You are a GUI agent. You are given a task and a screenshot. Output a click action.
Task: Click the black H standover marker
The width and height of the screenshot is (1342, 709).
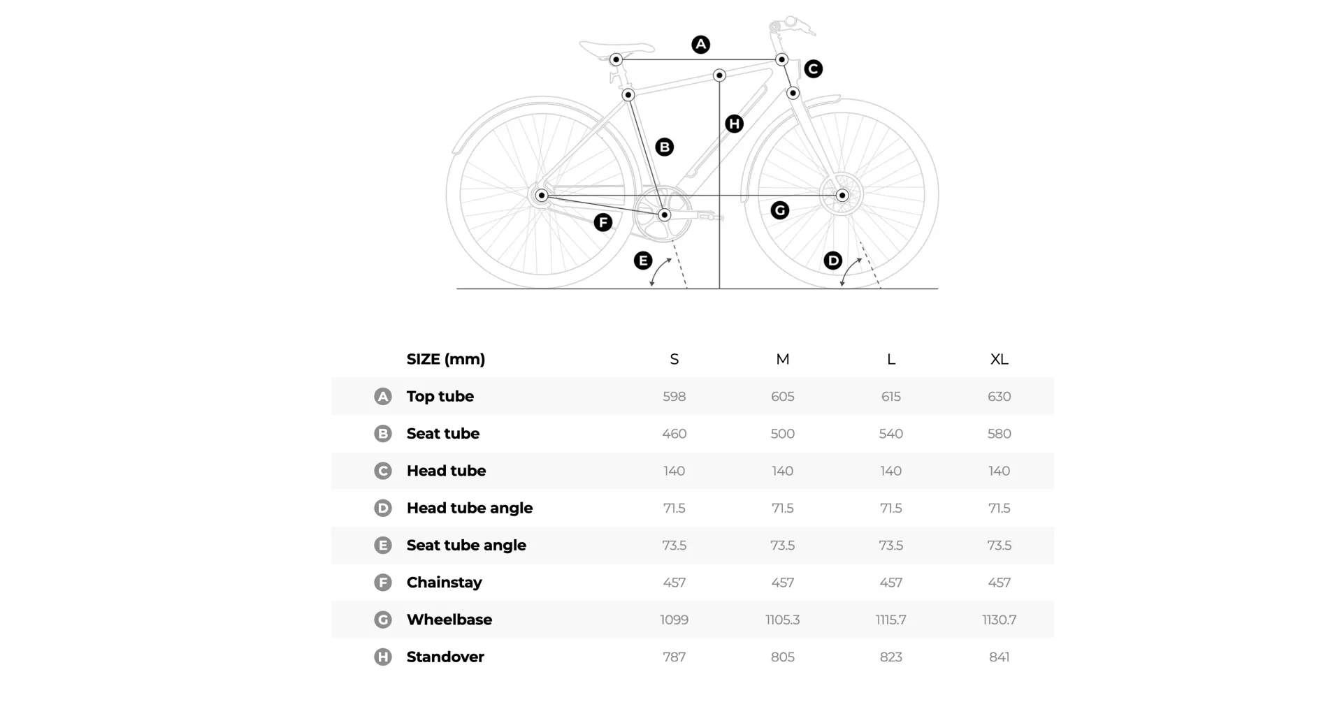pyautogui.click(x=734, y=124)
